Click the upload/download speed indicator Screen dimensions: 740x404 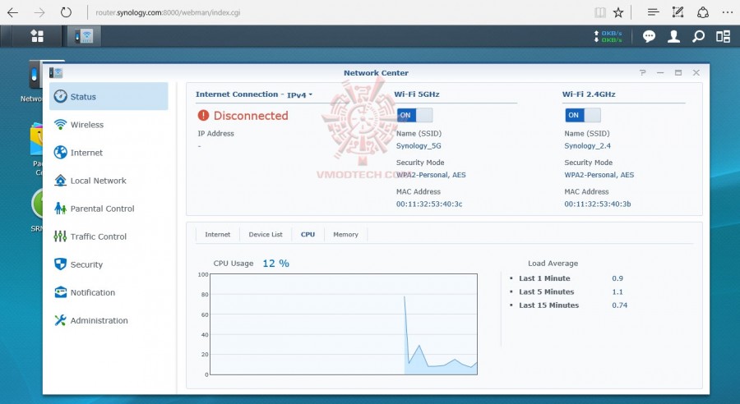pos(608,36)
